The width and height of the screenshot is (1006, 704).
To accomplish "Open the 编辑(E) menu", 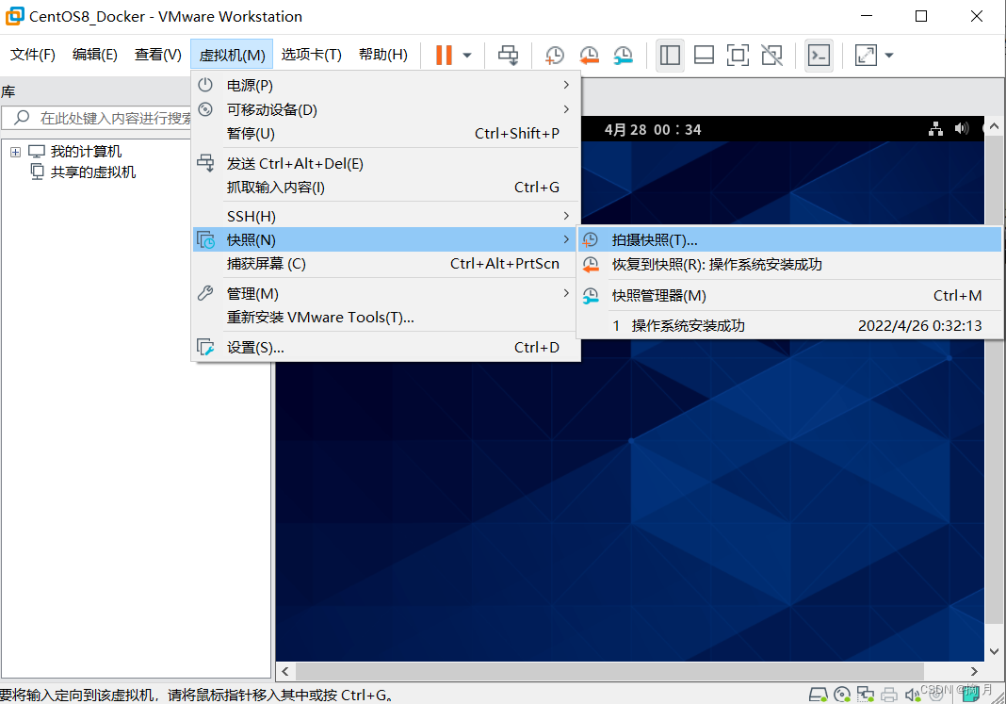I will [95, 55].
